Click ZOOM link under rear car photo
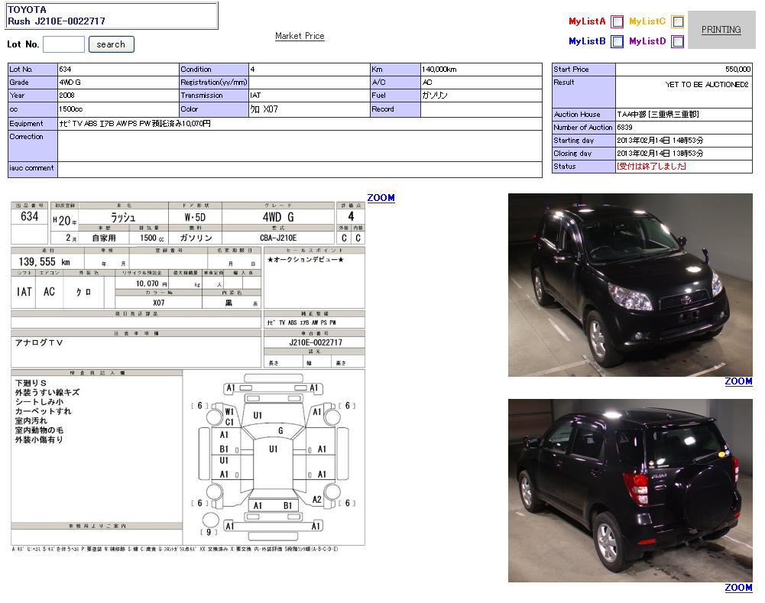The height and width of the screenshot is (603, 765). [x=738, y=588]
